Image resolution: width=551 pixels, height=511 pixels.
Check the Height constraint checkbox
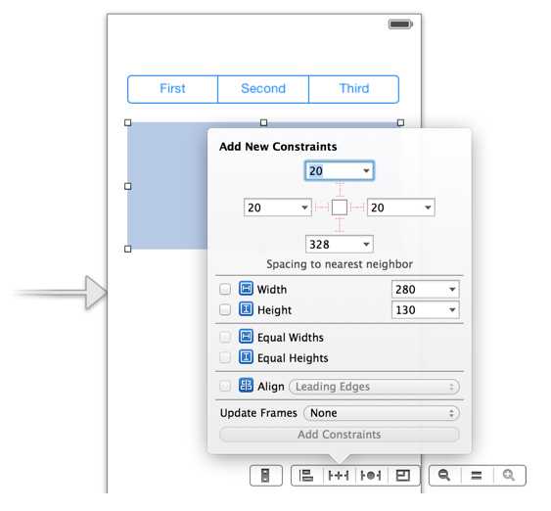click(225, 310)
